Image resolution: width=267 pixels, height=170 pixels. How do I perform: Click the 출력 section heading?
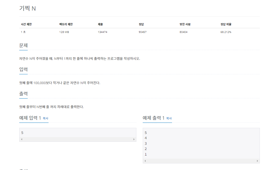[x=23, y=94]
